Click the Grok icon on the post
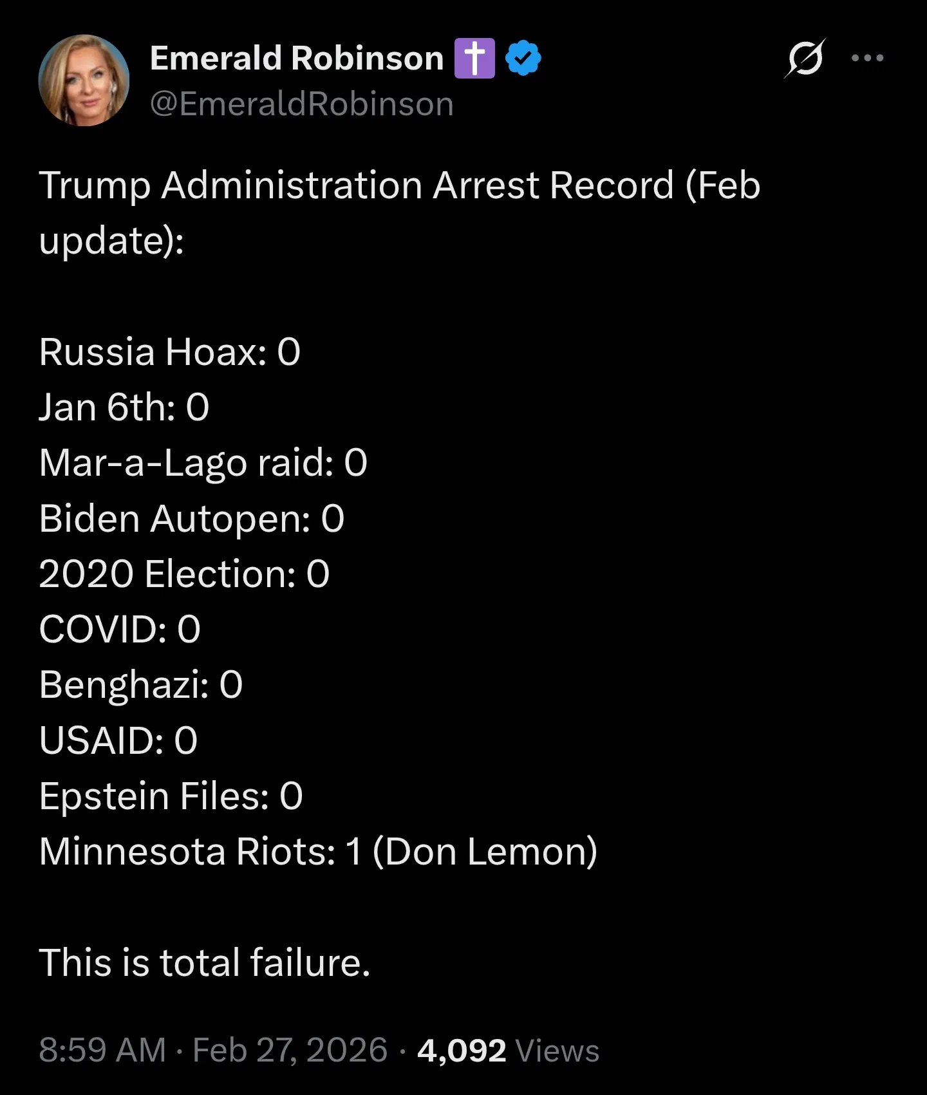927x1095 pixels. pyautogui.click(x=805, y=59)
